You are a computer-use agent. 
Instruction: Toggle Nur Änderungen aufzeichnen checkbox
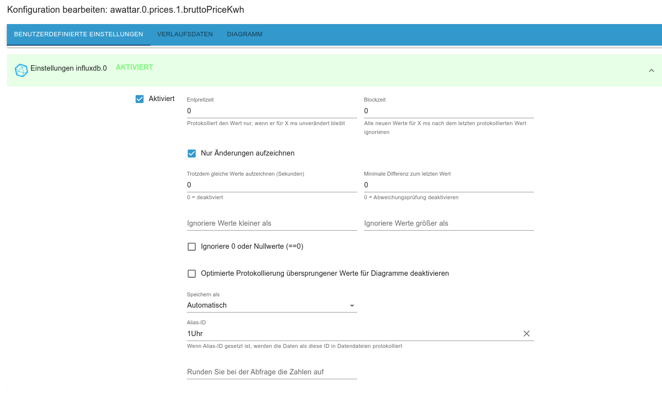192,154
